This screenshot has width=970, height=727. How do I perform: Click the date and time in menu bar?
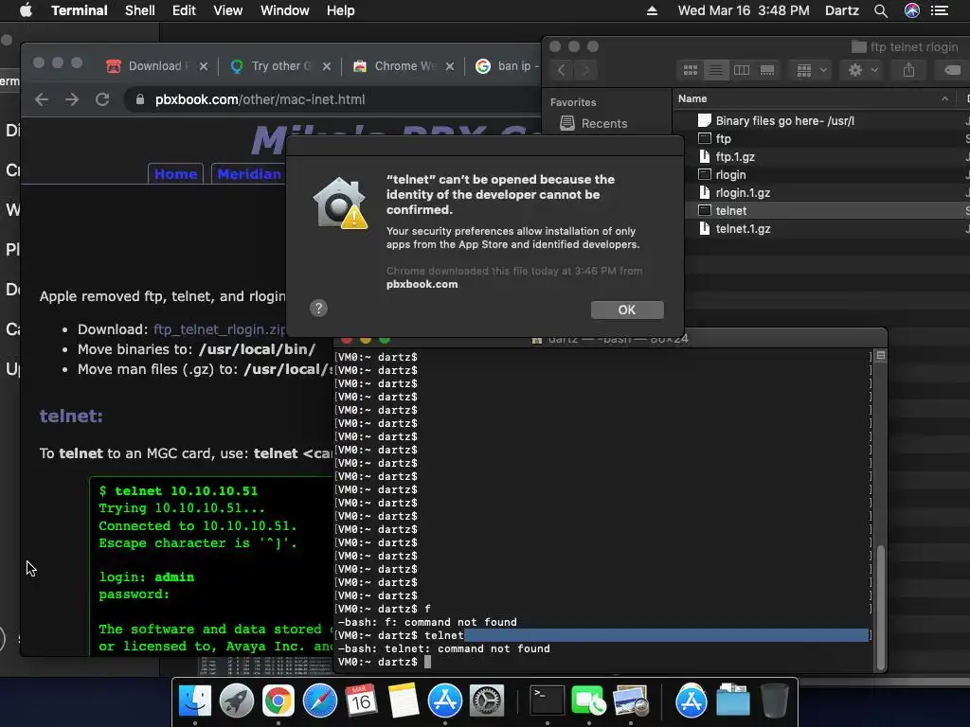click(x=743, y=10)
